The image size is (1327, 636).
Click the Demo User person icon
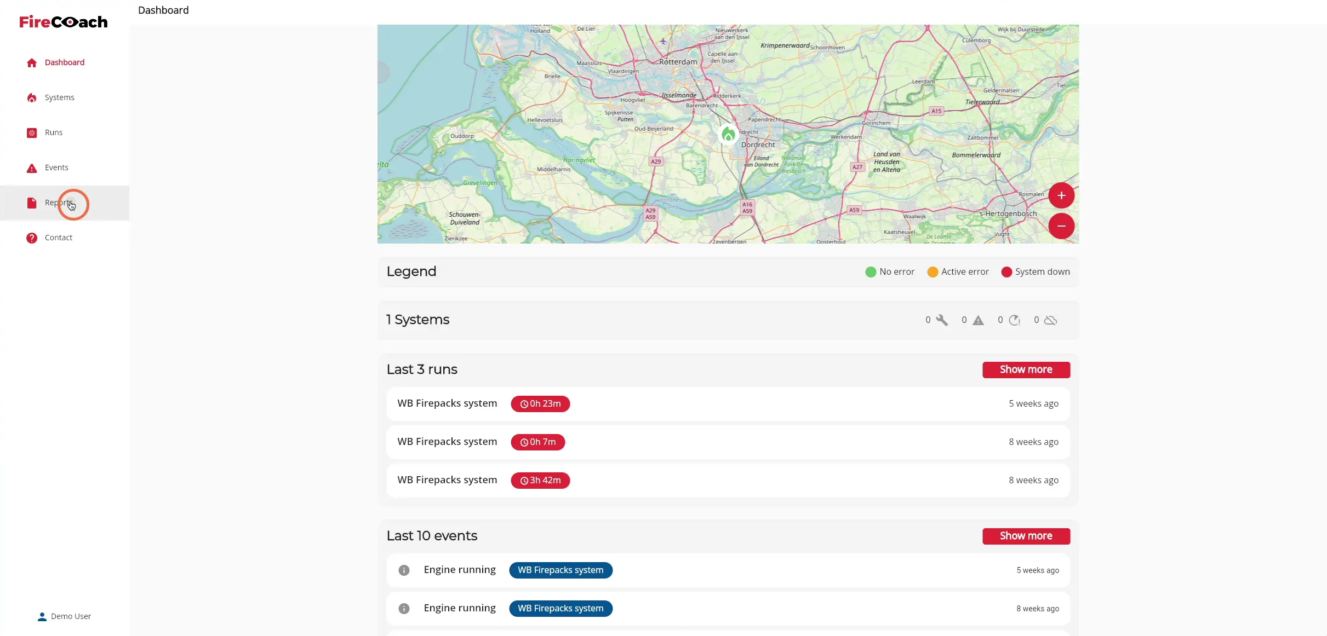(42, 616)
